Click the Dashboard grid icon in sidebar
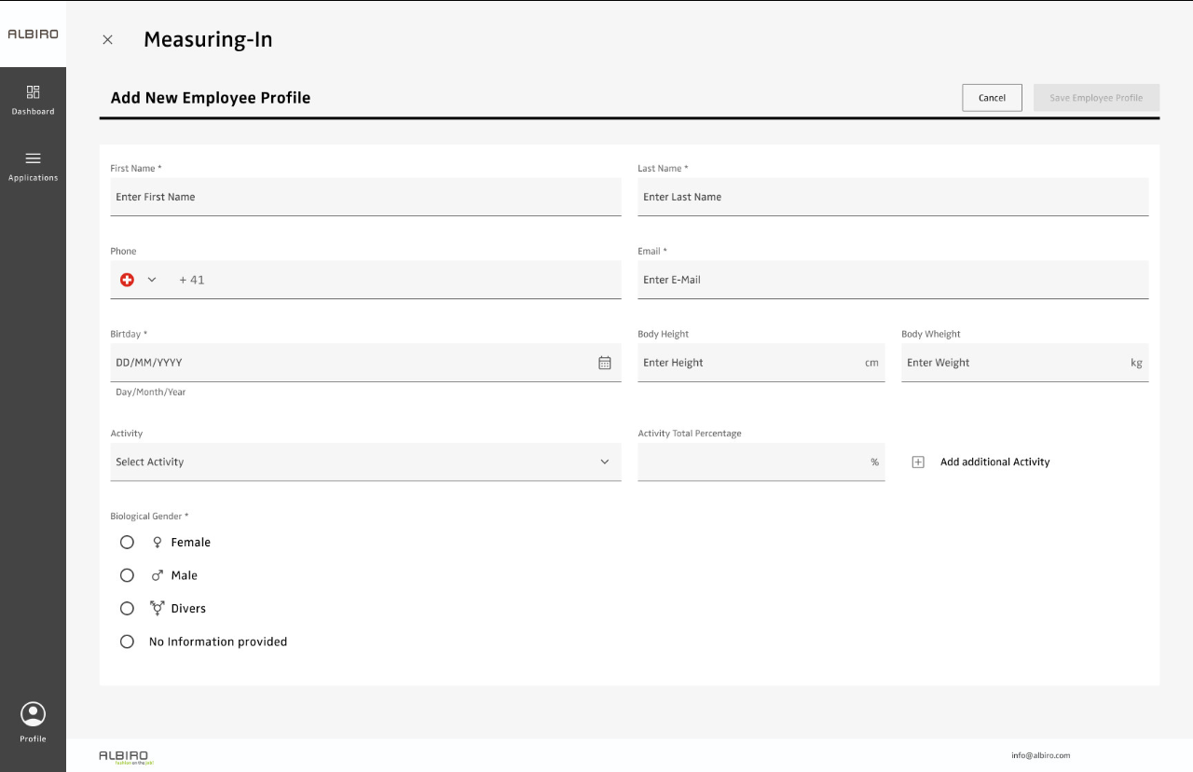The width and height of the screenshot is (1193, 772). click(x=33, y=92)
